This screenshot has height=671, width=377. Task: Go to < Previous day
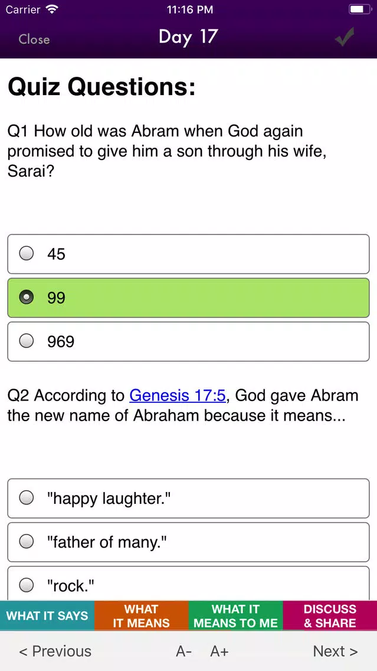[x=55, y=652]
